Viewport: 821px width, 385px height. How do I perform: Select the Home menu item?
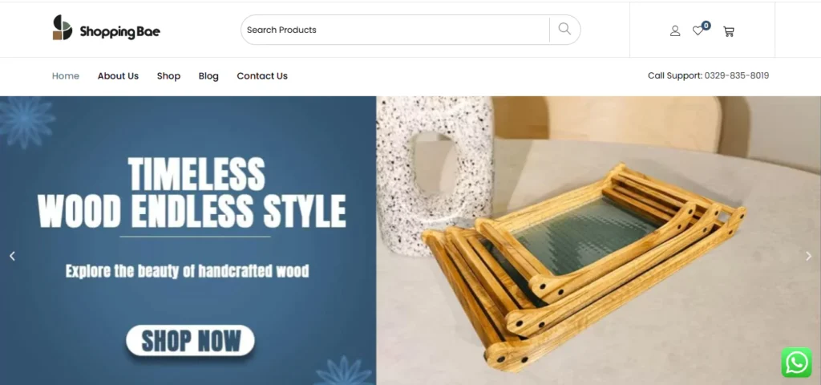pyautogui.click(x=66, y=76)
